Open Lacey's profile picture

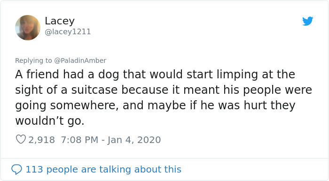pos(28,27)
